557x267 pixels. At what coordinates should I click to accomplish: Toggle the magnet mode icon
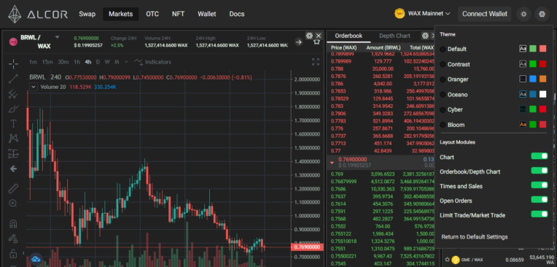coord(13,224)
